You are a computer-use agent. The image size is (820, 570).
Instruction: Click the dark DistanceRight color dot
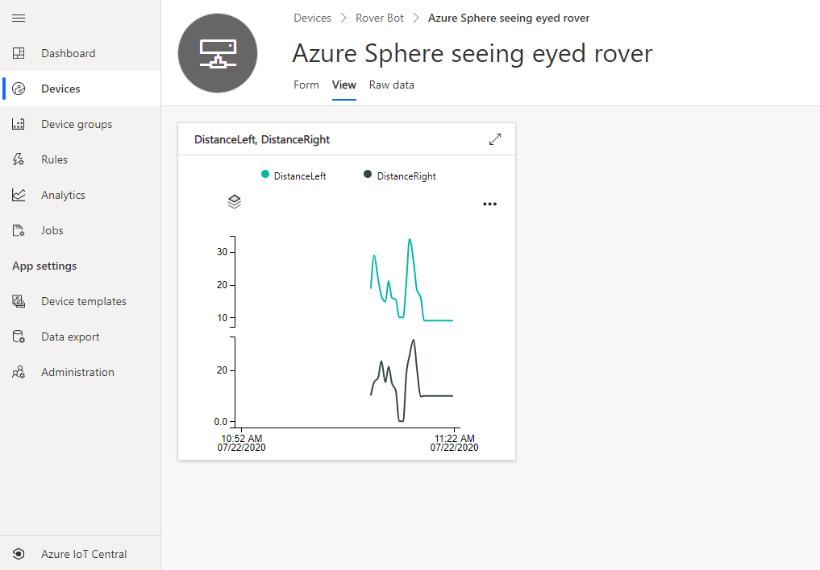368,175
